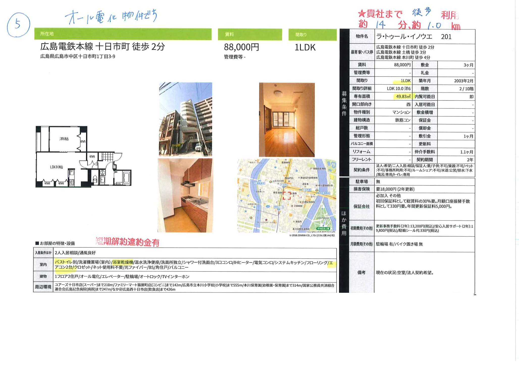
Task: Click the 駐車場 row in other costs
Action: pos(361,182)
